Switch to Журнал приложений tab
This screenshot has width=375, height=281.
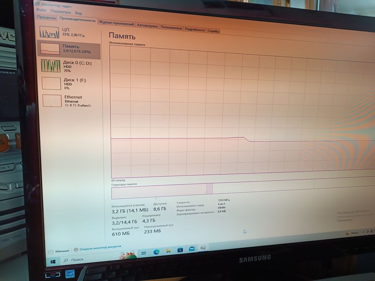(116, 24)
